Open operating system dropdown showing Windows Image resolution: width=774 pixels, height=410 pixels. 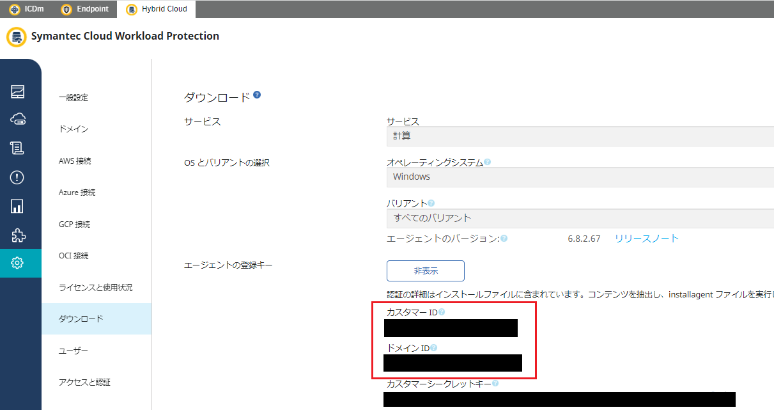580,177
